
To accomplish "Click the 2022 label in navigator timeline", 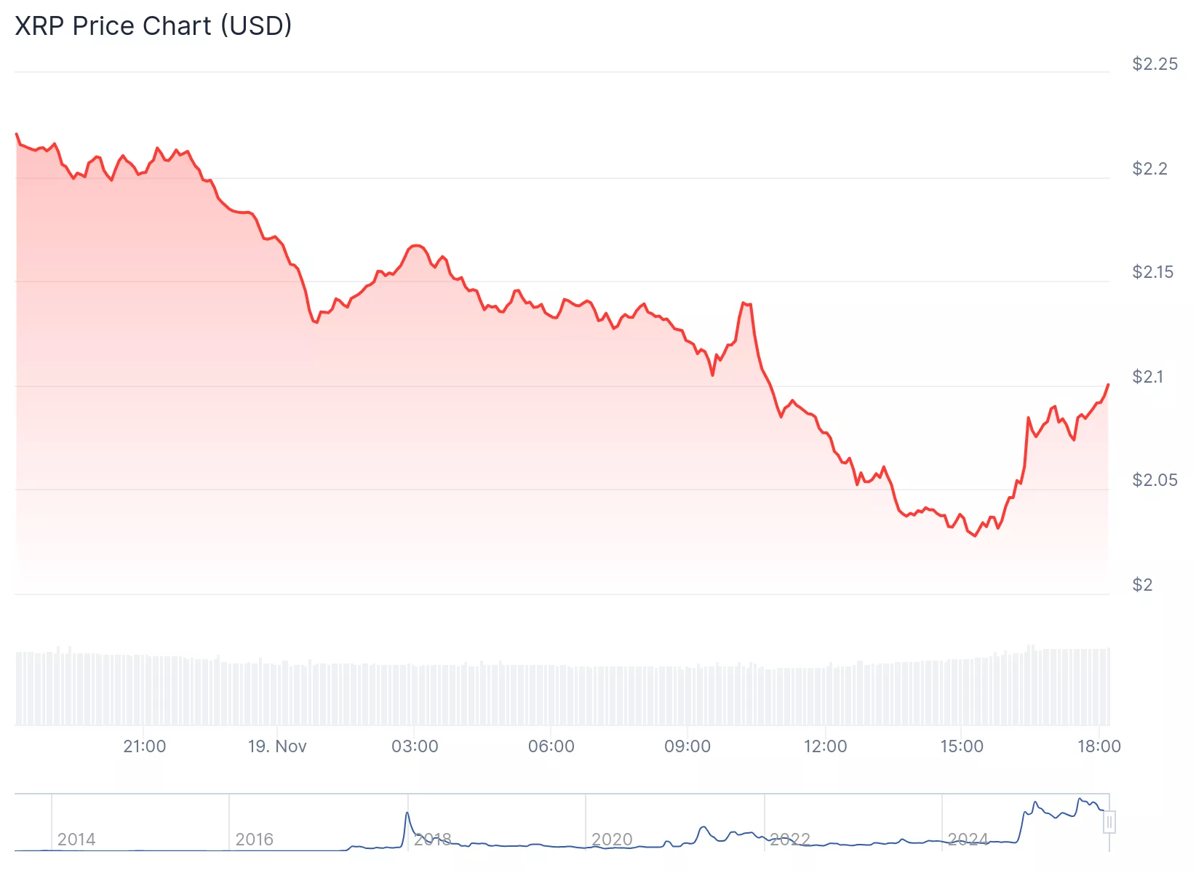I will (x=789, y=840).
